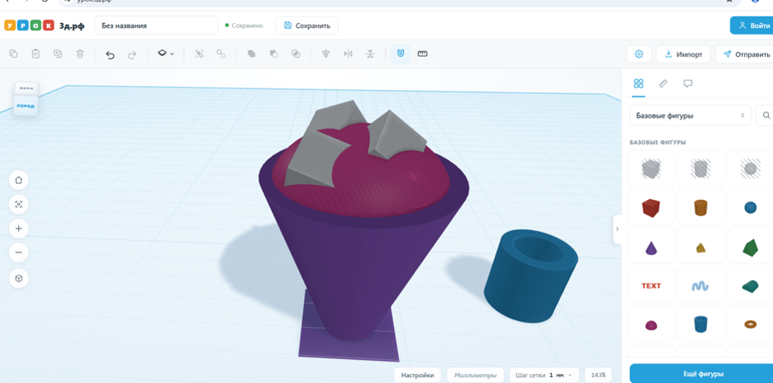The width and height of the screenshot is (773, 383).
Task: Select the hollow box hole shape
Action: [x=651, y=169]
